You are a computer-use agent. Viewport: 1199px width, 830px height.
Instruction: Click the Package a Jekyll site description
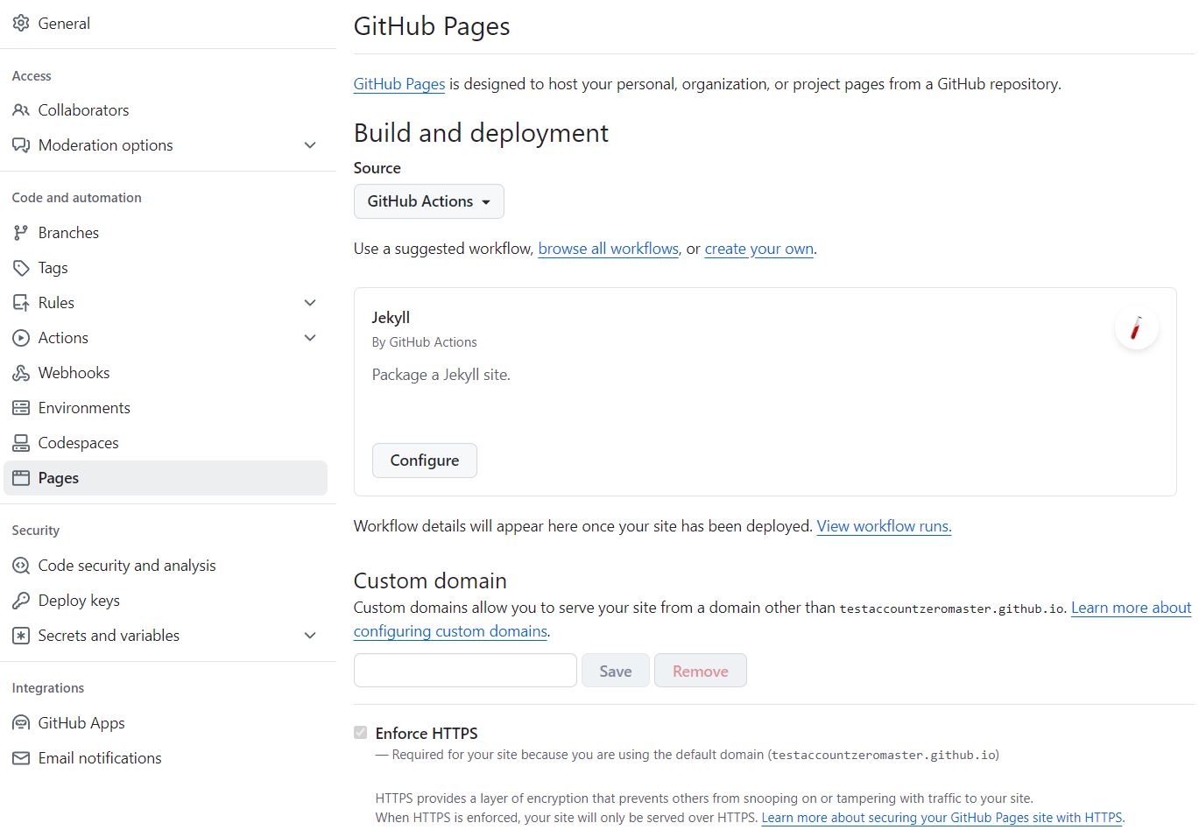point(441,375)
